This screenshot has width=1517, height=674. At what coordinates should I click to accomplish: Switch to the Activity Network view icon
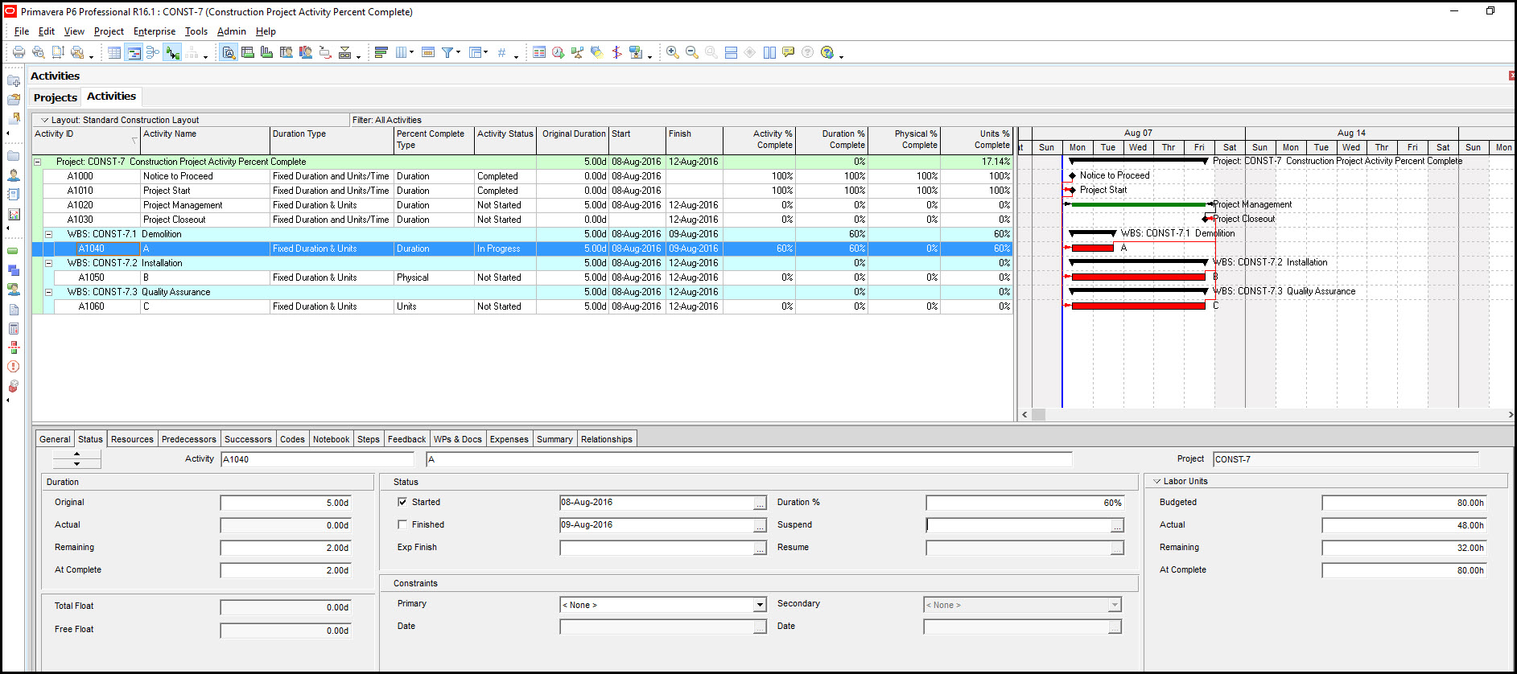click(x=153, y=52)
